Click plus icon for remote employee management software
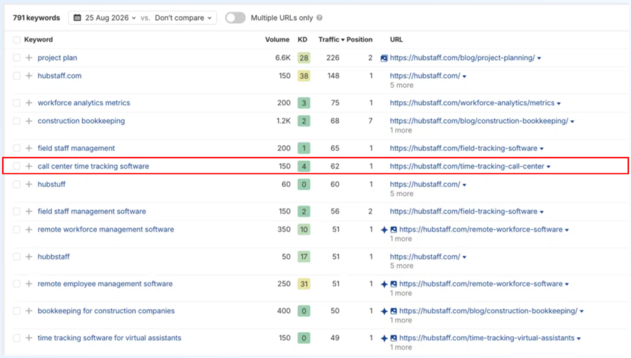The image size is (631, 358). pyautogui.click(x=28, y=284)
